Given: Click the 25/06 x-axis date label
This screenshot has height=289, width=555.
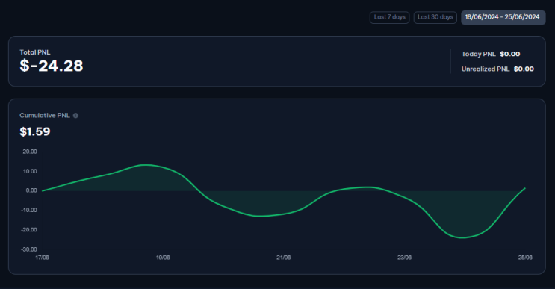Looking at the screenshot, I should (x=525, y=258).
